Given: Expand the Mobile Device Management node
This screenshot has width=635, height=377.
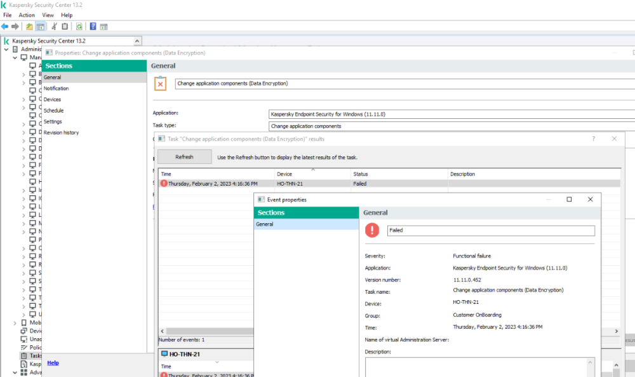Looking at the screenshot, I should click(15, 322).
